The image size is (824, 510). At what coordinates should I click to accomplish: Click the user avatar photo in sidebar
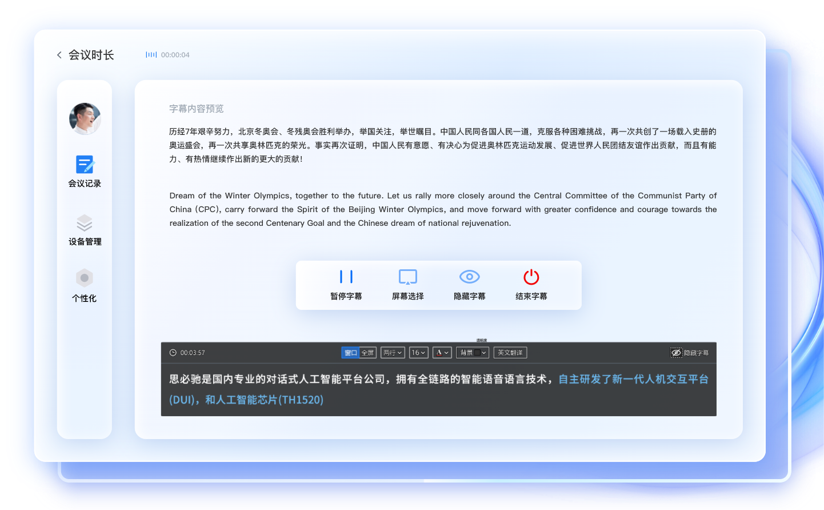click(x=85, y=118)
